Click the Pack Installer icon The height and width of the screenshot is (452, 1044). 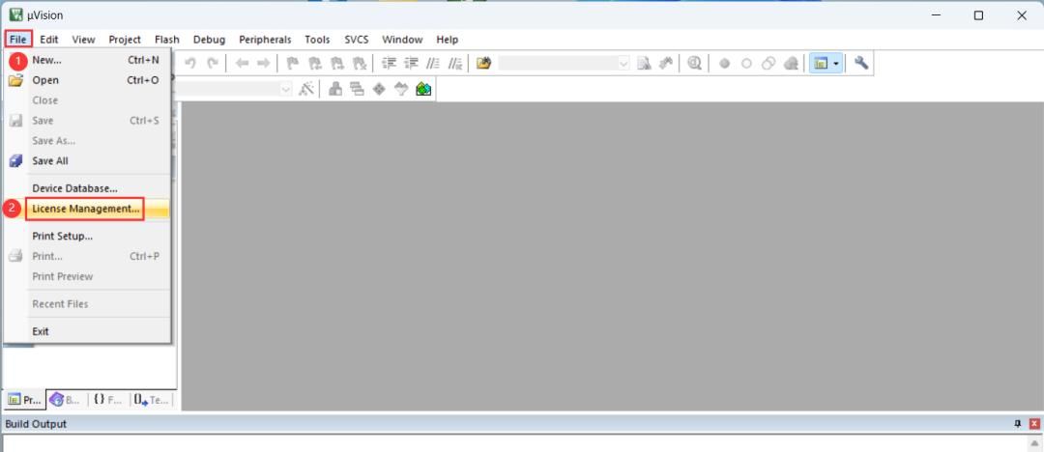point(423,89)
